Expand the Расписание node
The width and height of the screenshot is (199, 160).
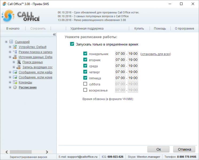[10, 87]
